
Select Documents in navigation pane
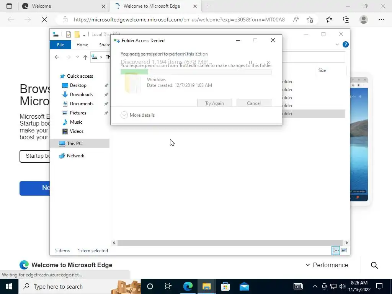pos(82,104)
